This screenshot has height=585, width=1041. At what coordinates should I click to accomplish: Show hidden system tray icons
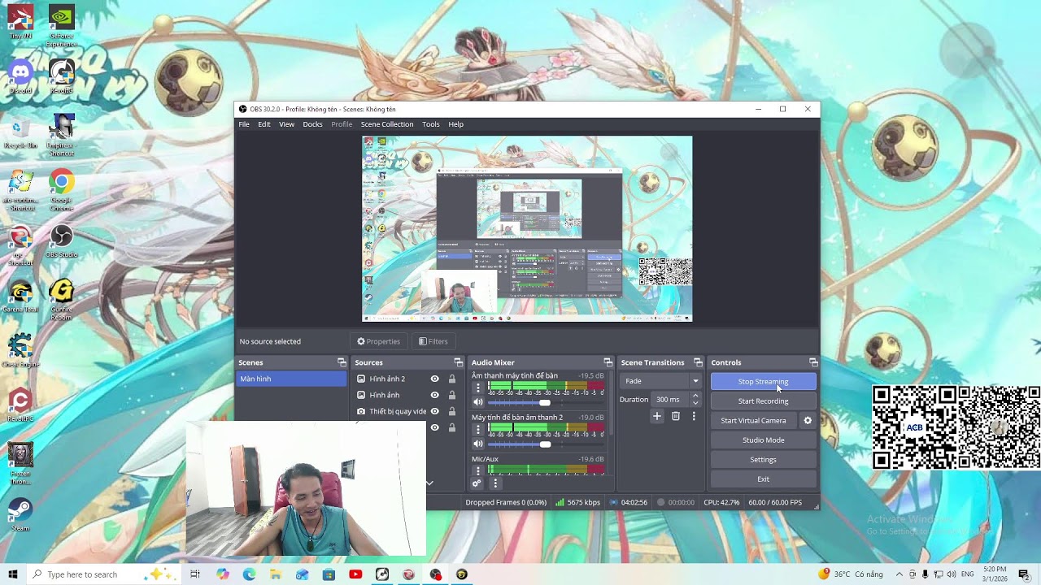coord(899,574)
